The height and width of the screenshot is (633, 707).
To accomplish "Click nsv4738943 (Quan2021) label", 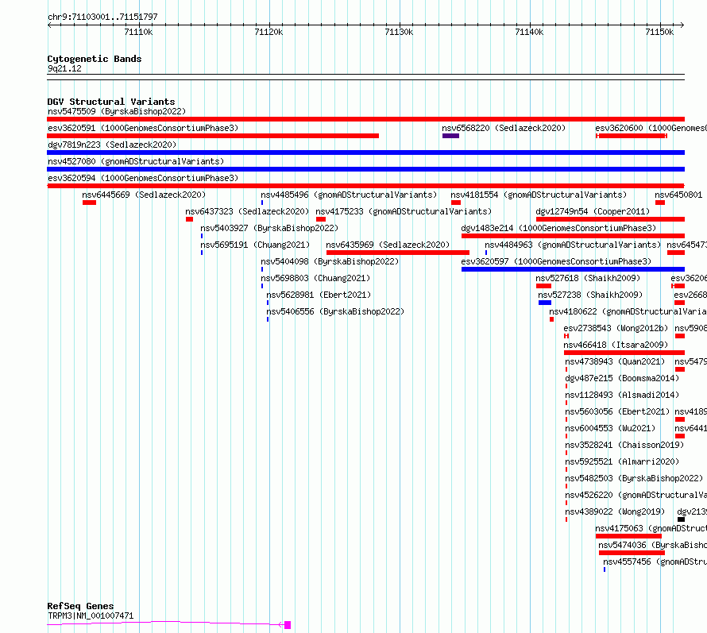I will 615,361.
